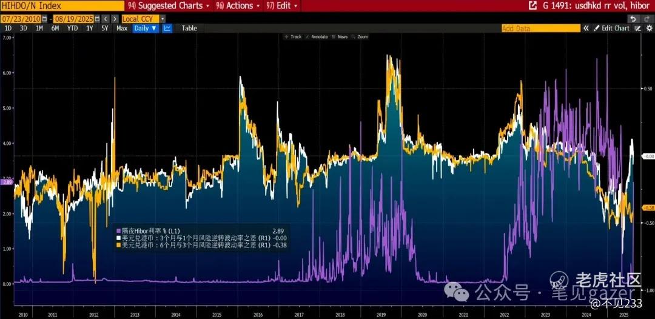Image resolution: width=655 pixels, height=319 pixels.
Task: Select the 3D time range
Action: 24,28
